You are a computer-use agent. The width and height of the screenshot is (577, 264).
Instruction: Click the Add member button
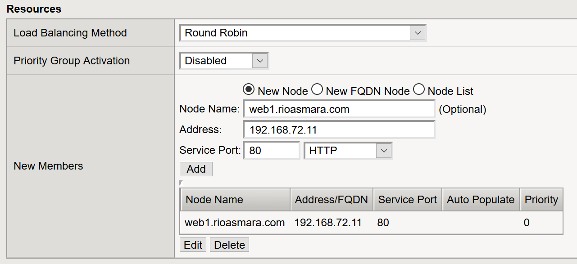(196, 169)
